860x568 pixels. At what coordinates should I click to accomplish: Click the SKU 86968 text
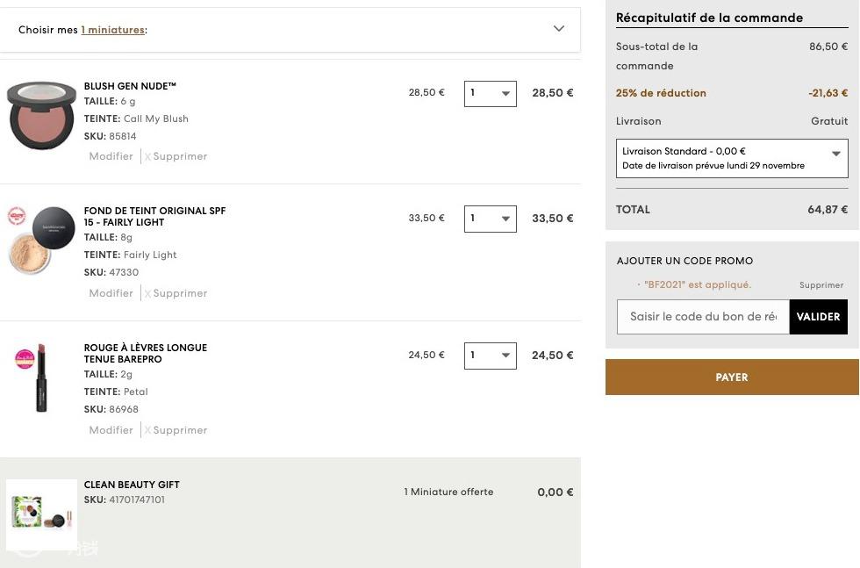(111, 409)
